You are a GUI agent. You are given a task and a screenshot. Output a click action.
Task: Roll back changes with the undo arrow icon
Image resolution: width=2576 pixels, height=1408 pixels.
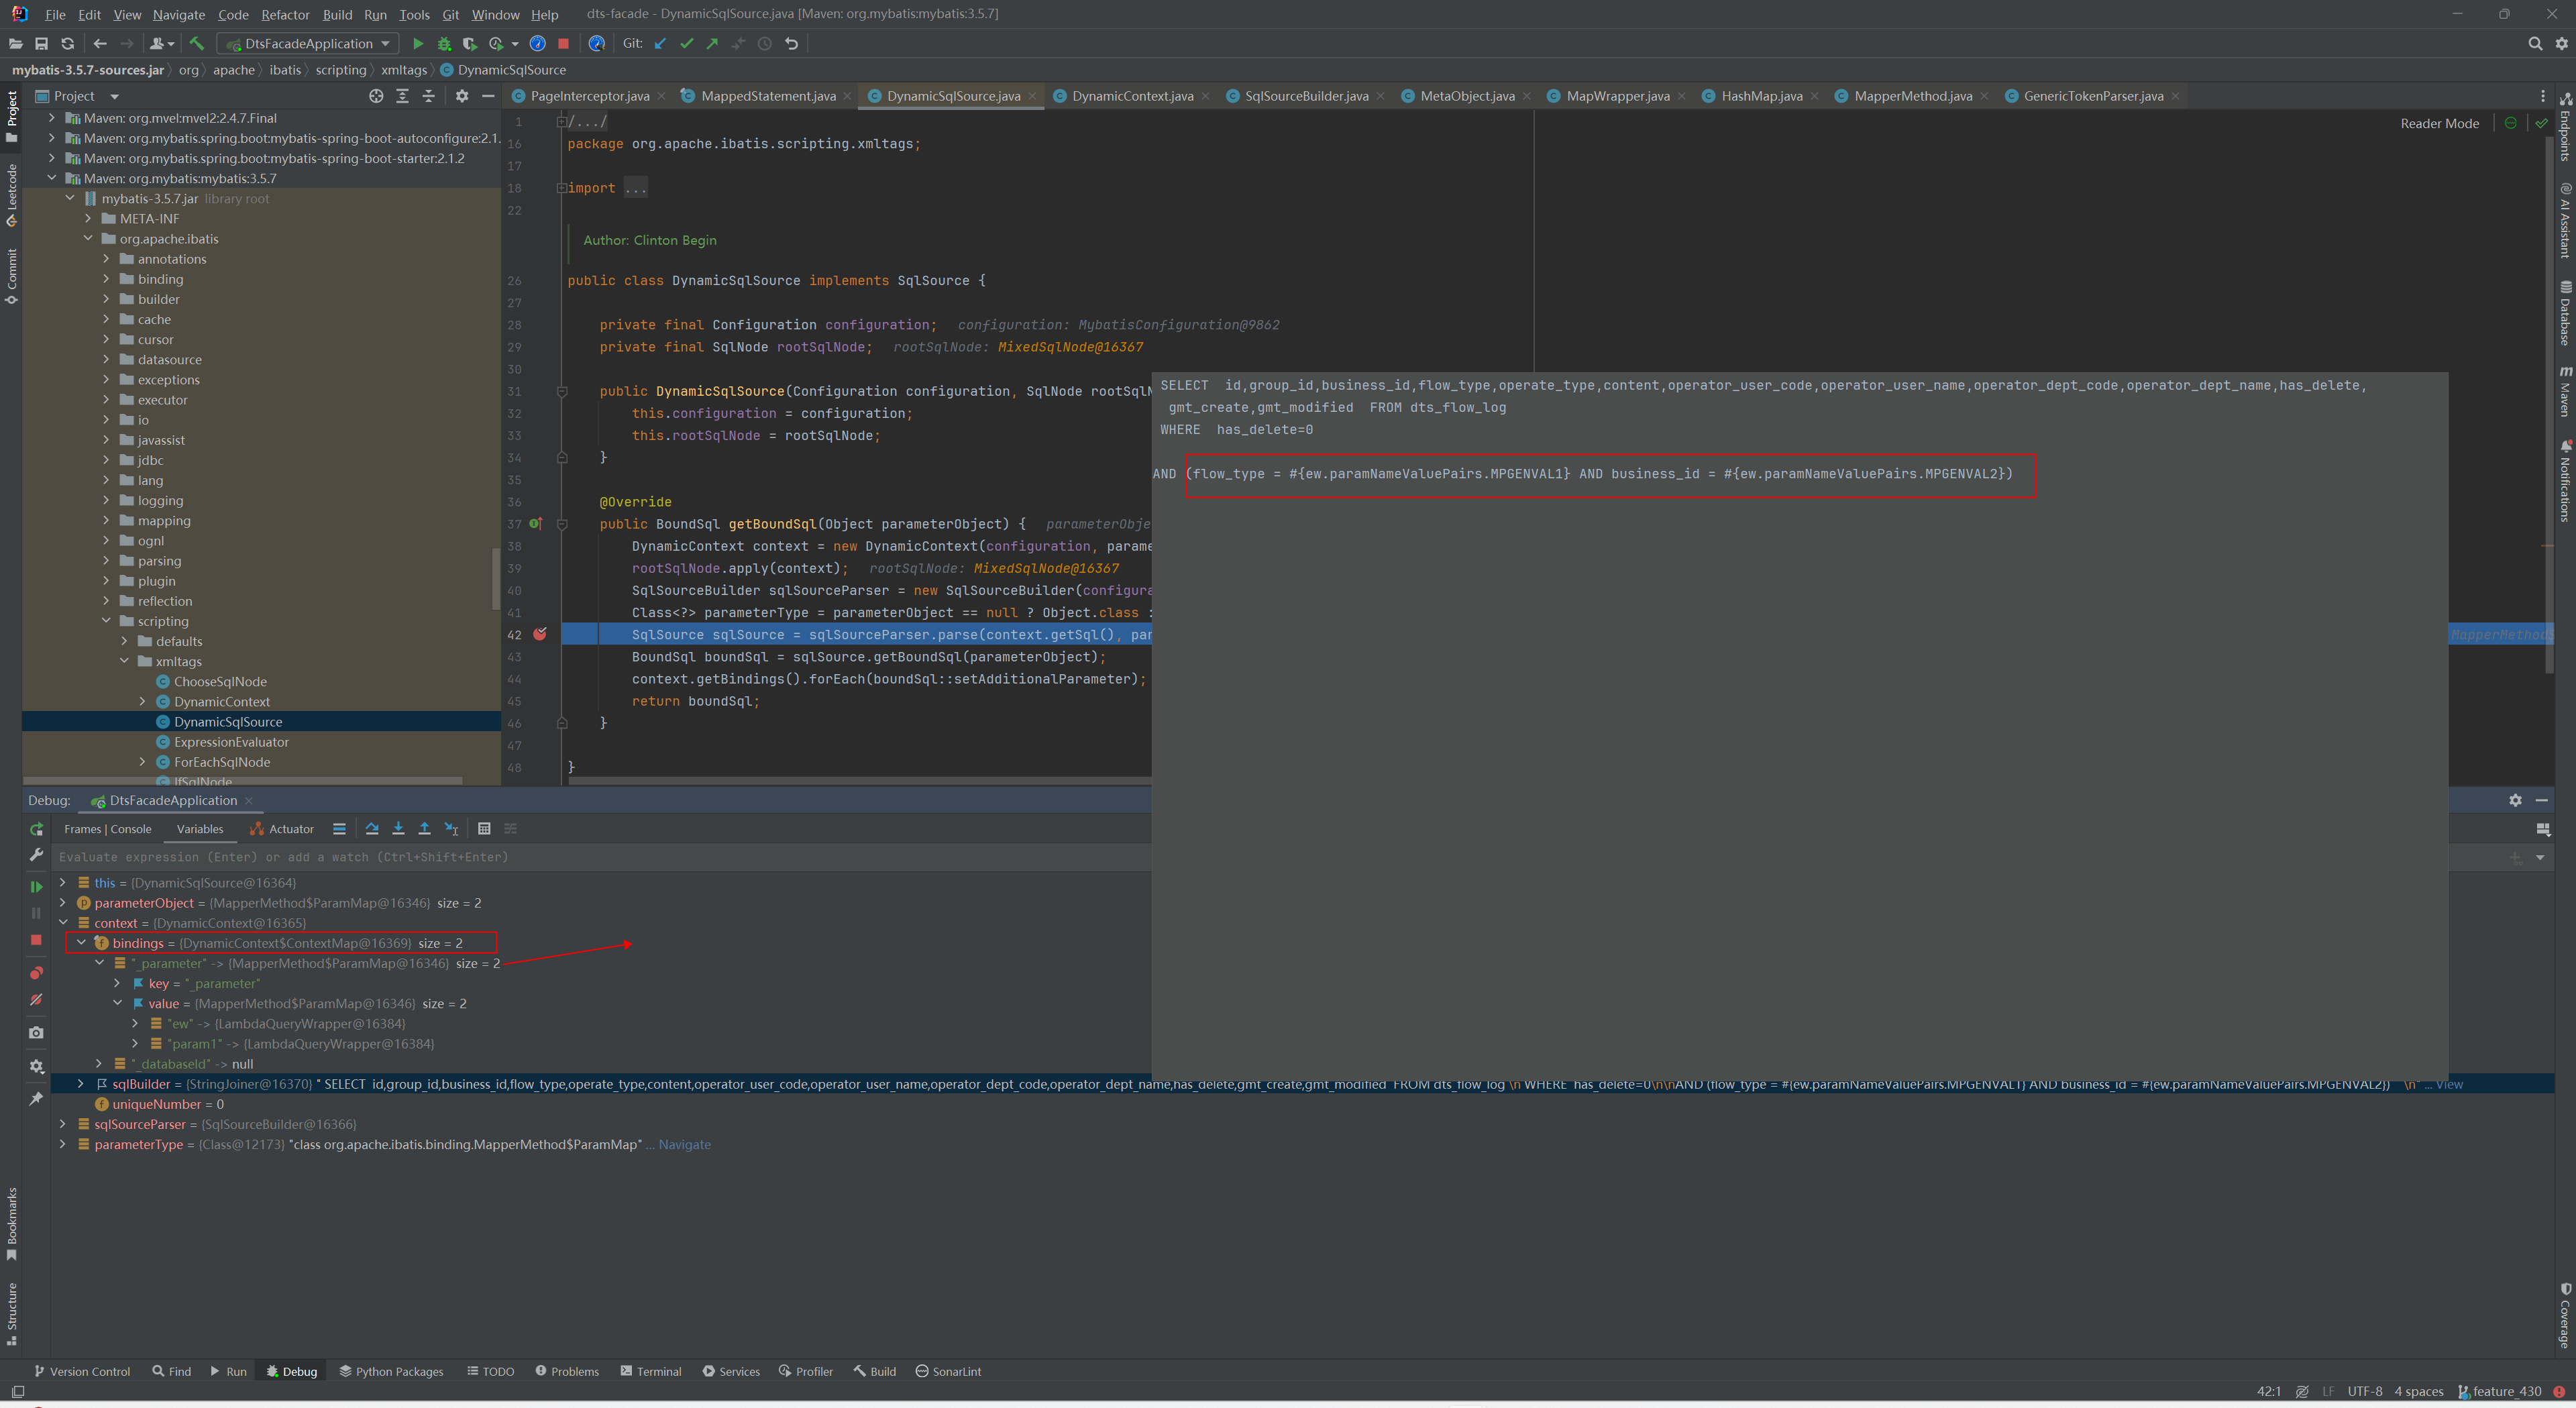click(791, 44)
